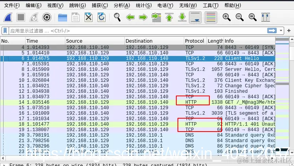The image size is (294, 166).
Task: Sort by the Protocol column header
Action: point(195,41)
